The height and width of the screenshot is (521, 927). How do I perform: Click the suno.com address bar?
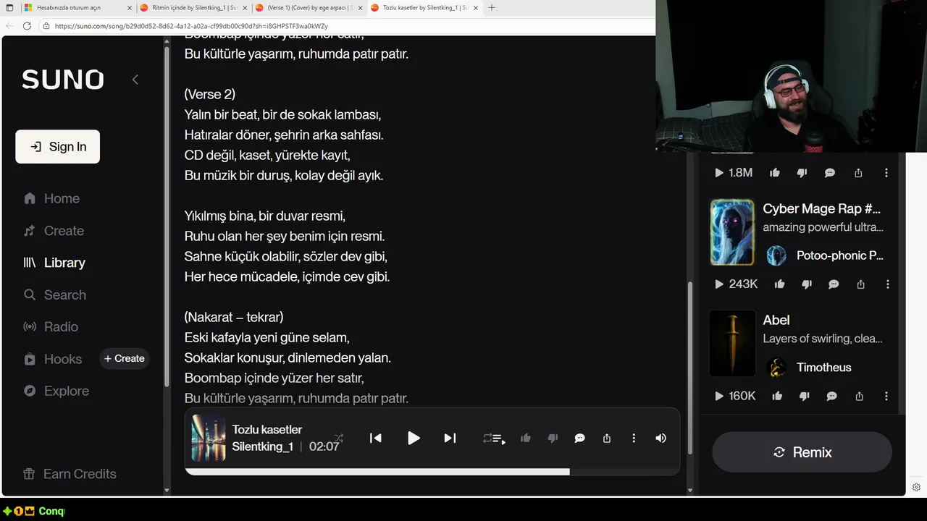coord(348,26)
